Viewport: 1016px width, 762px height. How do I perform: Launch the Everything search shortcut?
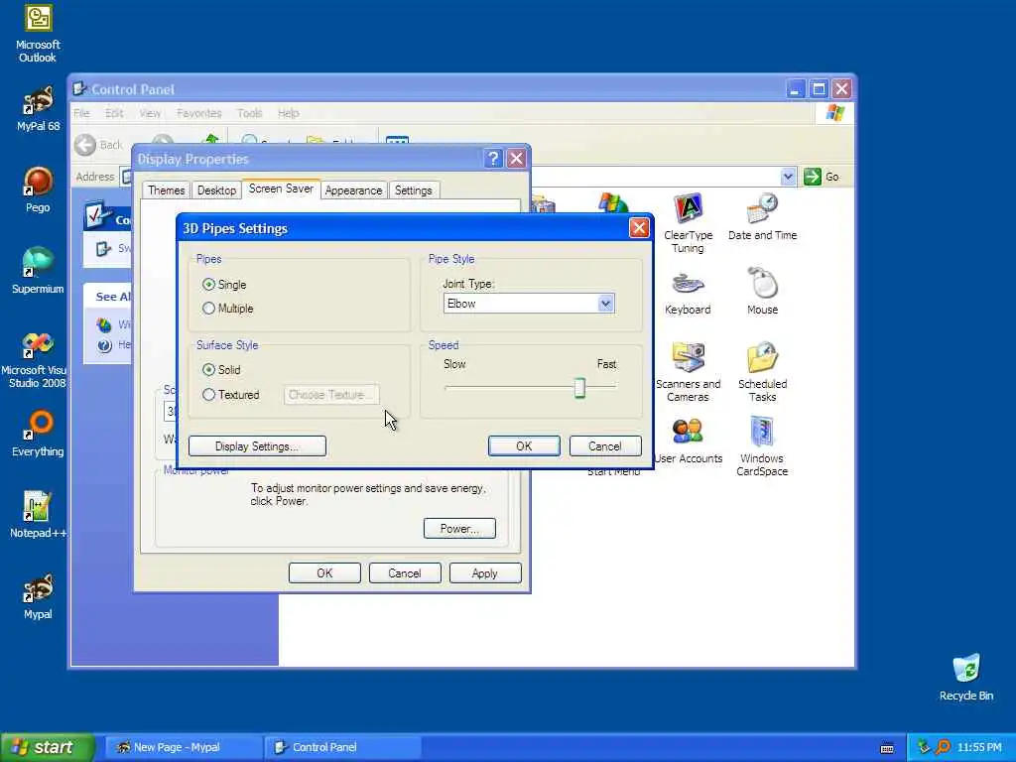coord(38,434)
